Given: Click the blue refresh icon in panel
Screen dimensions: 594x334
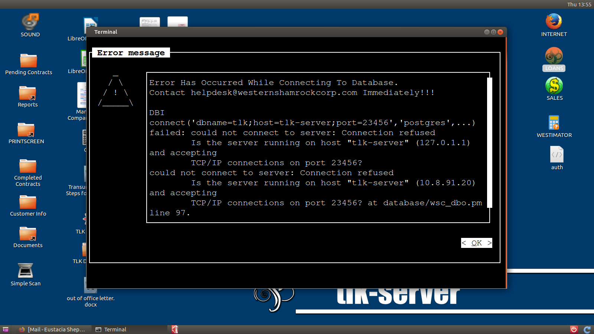Looking at the screenshot, I should point(587,330).
